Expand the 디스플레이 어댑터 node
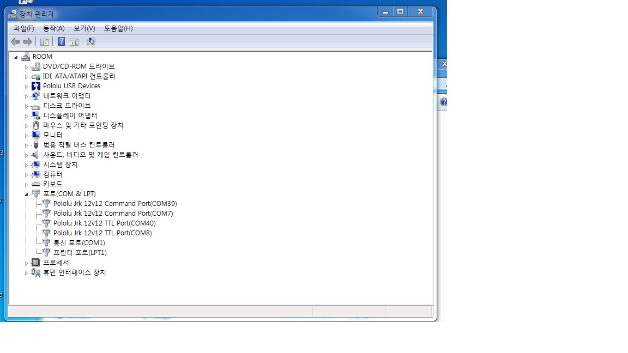The image size is (628, 353). tap(26, 116)
